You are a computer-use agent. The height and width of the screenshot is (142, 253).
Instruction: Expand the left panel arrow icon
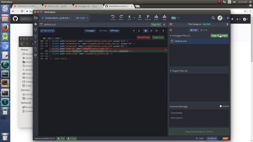click(36, 24)
